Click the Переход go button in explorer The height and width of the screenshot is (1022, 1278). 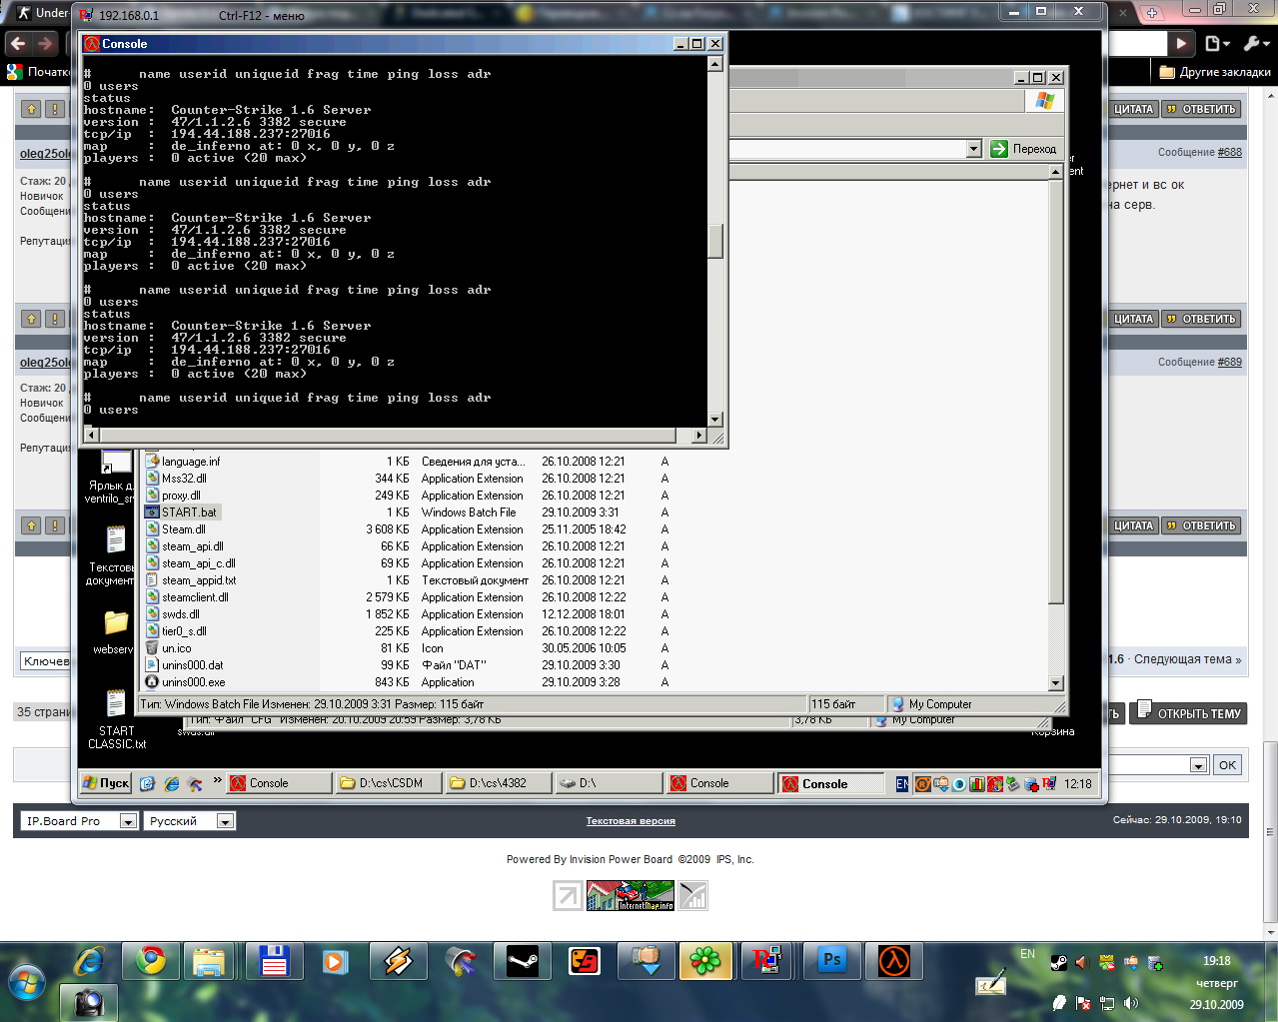(1024, 149)
